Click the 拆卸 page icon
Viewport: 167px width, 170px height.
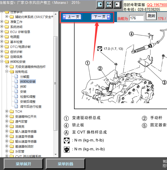pyautogui.click(x=16, y=86)
